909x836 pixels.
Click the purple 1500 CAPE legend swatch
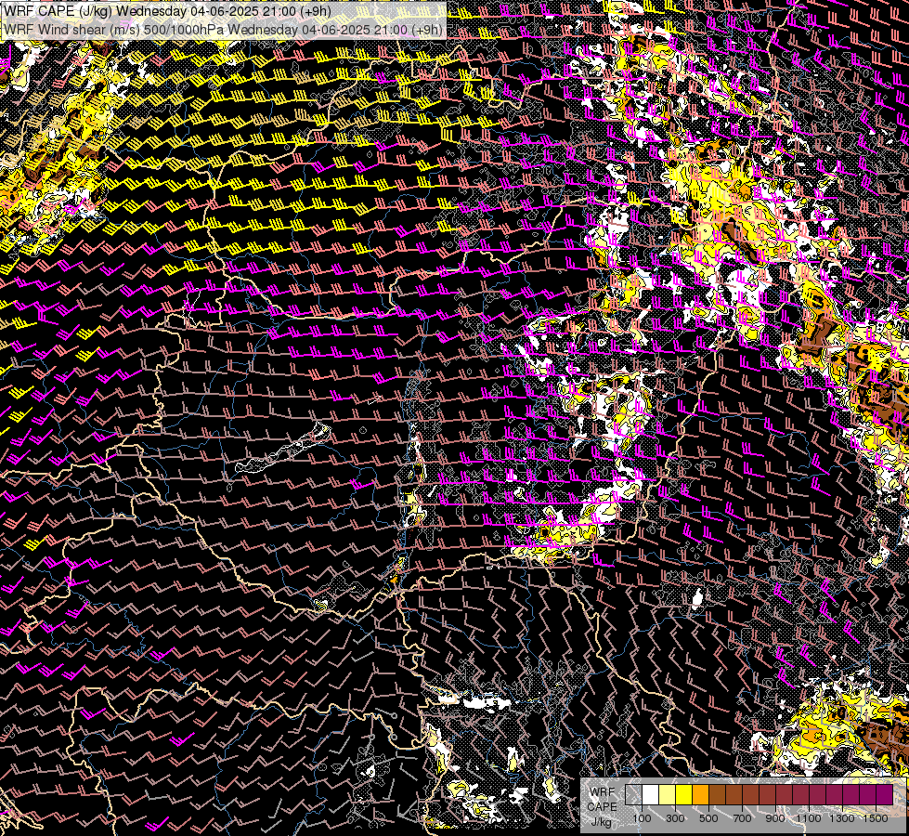[x=885, y=795]
